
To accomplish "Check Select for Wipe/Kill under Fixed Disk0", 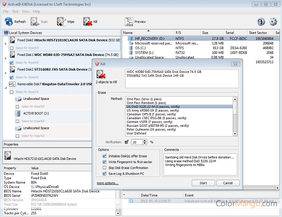I will pos(12,48).
